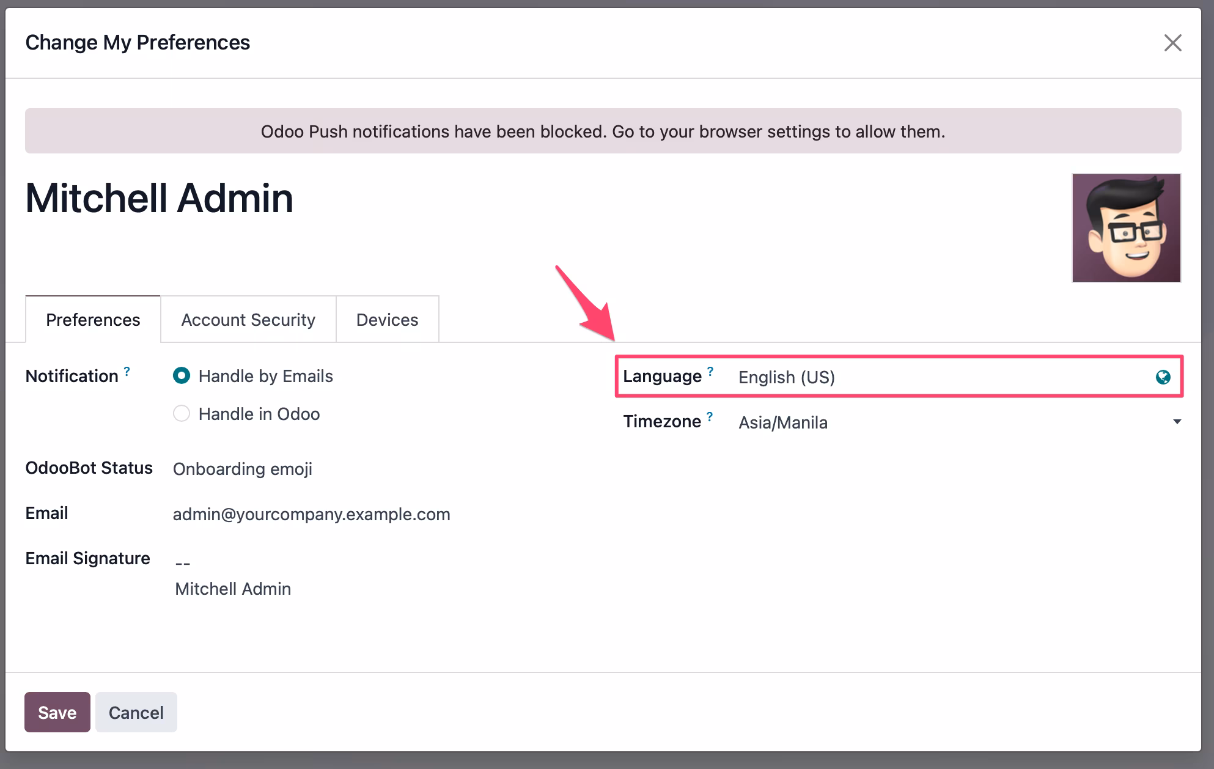Click the Email field with admin address

click(x=311, y=514)
